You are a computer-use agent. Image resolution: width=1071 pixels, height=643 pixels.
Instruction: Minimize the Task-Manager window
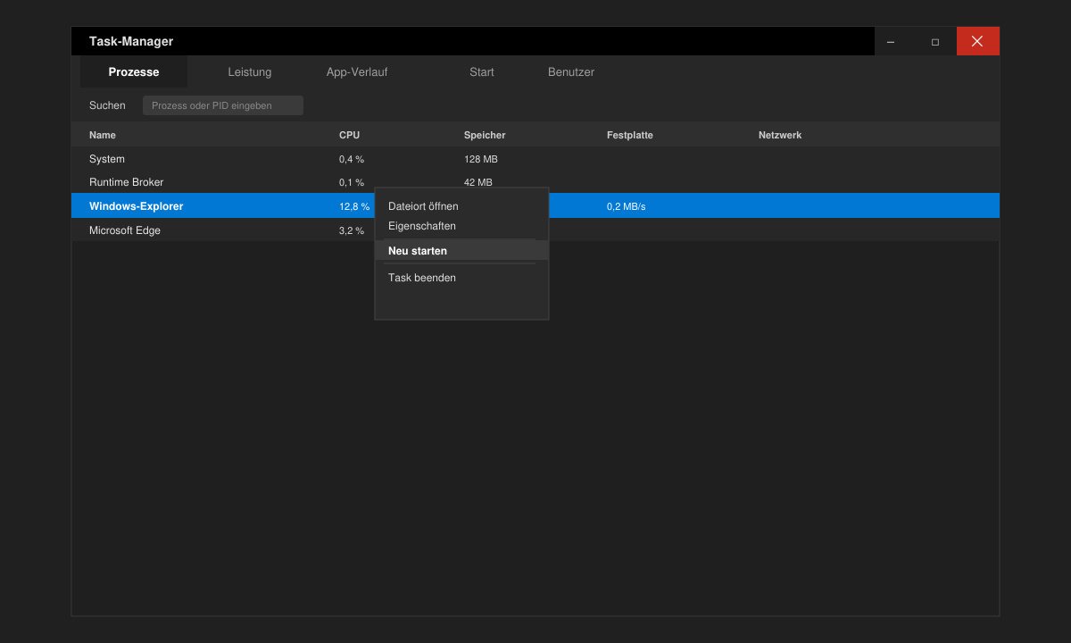coord(891,41)
